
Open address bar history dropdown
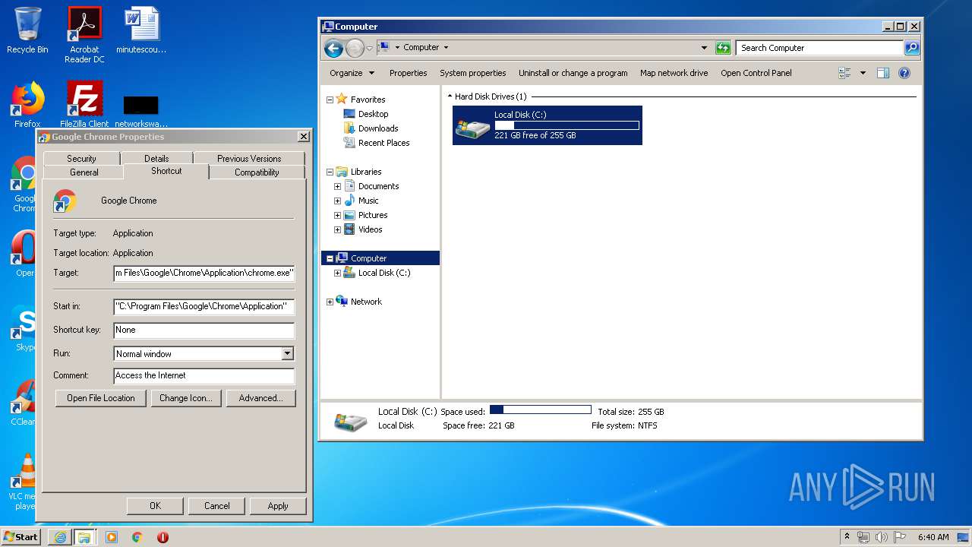704,48
